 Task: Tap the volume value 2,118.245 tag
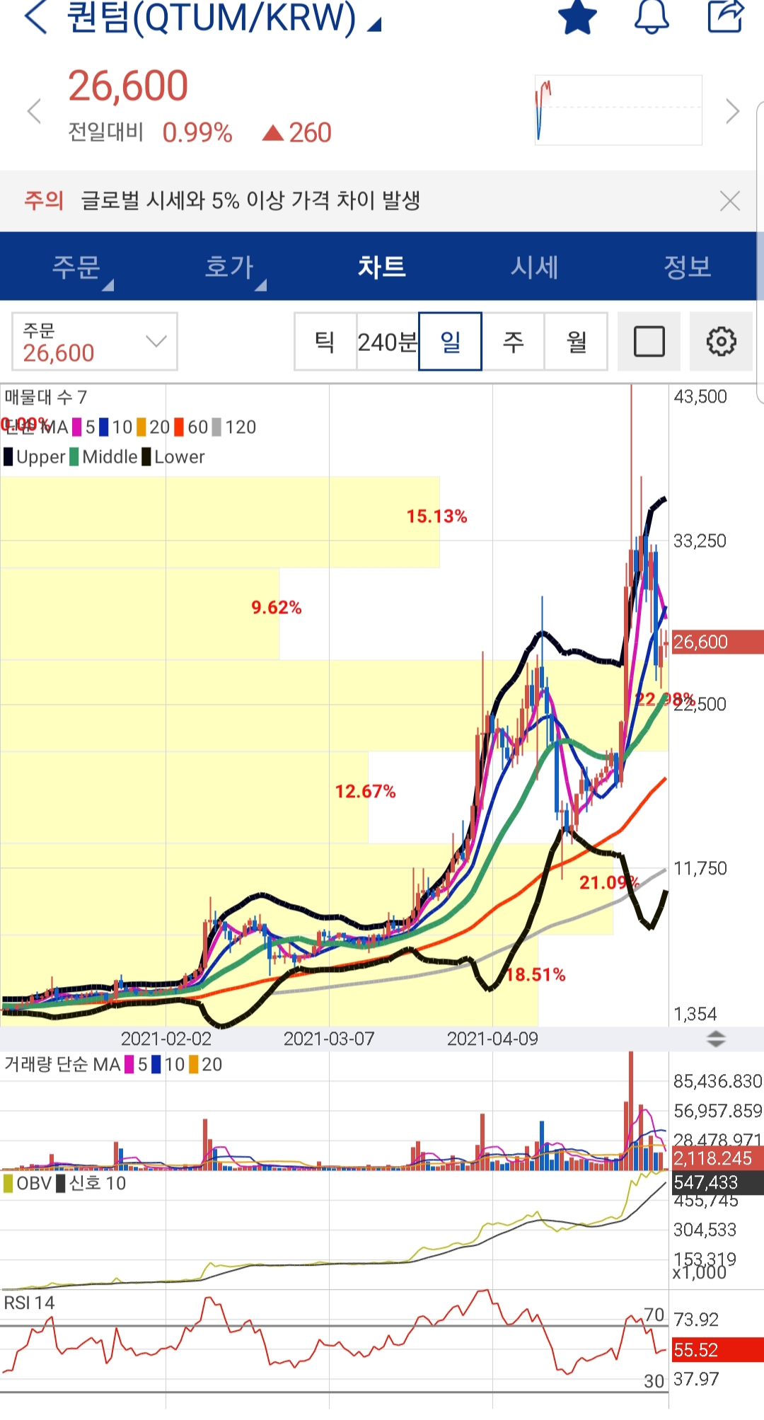tap(717, 1158)
